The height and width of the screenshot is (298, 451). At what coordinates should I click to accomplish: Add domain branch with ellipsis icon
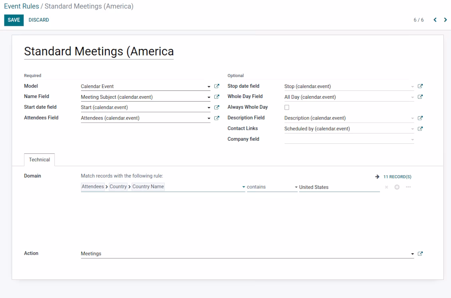408,187
